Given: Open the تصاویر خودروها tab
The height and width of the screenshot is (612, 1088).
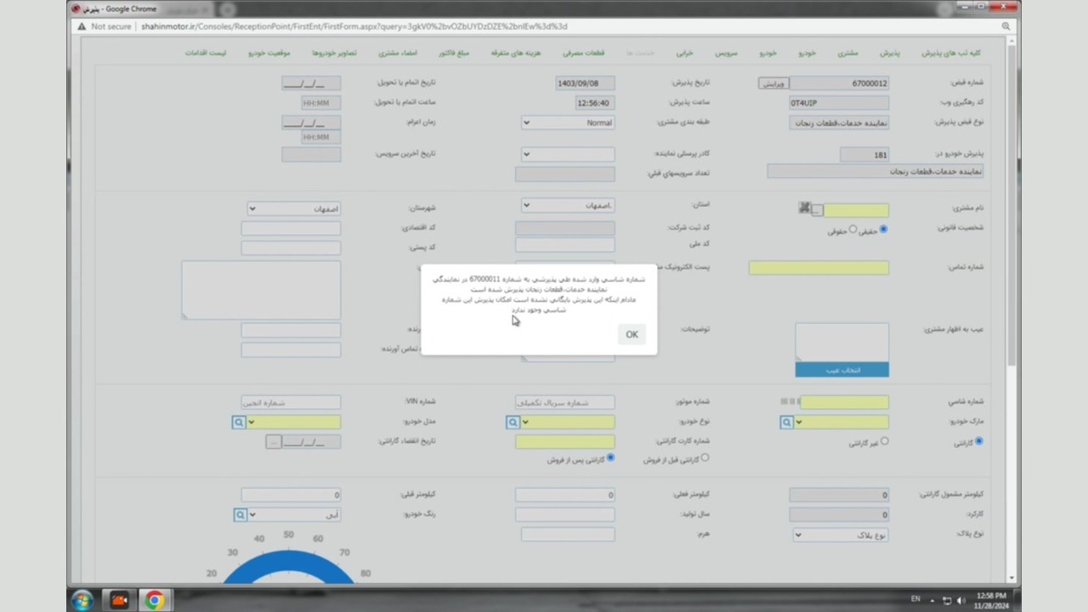Looking at the screenshot, I should 334,53.
